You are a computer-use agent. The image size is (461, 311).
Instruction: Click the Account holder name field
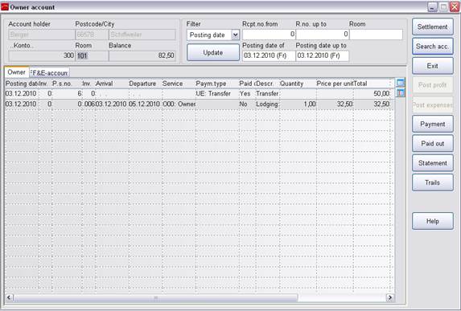pos(42,35)
